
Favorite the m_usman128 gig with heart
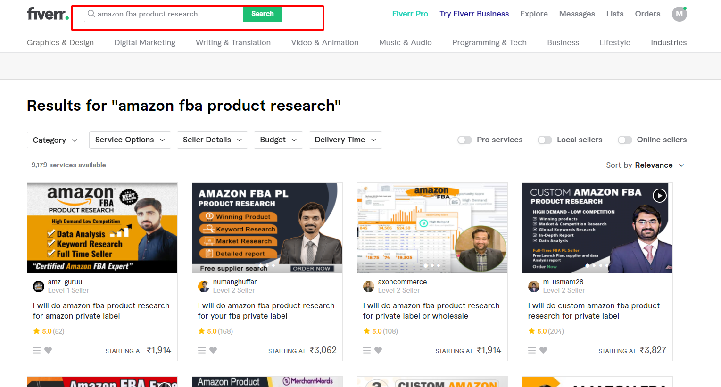click(543, 350)
